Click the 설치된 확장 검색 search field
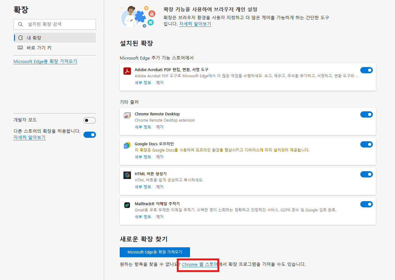Screen dimensions: 395x280 [55, 24]
